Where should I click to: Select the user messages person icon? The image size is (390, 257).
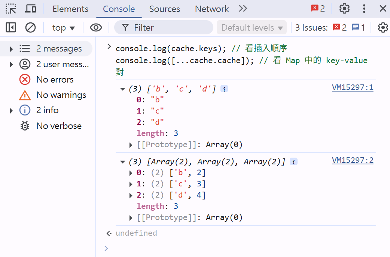point(25,64)
